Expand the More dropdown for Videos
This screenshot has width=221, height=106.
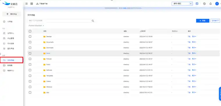point(194,81)
